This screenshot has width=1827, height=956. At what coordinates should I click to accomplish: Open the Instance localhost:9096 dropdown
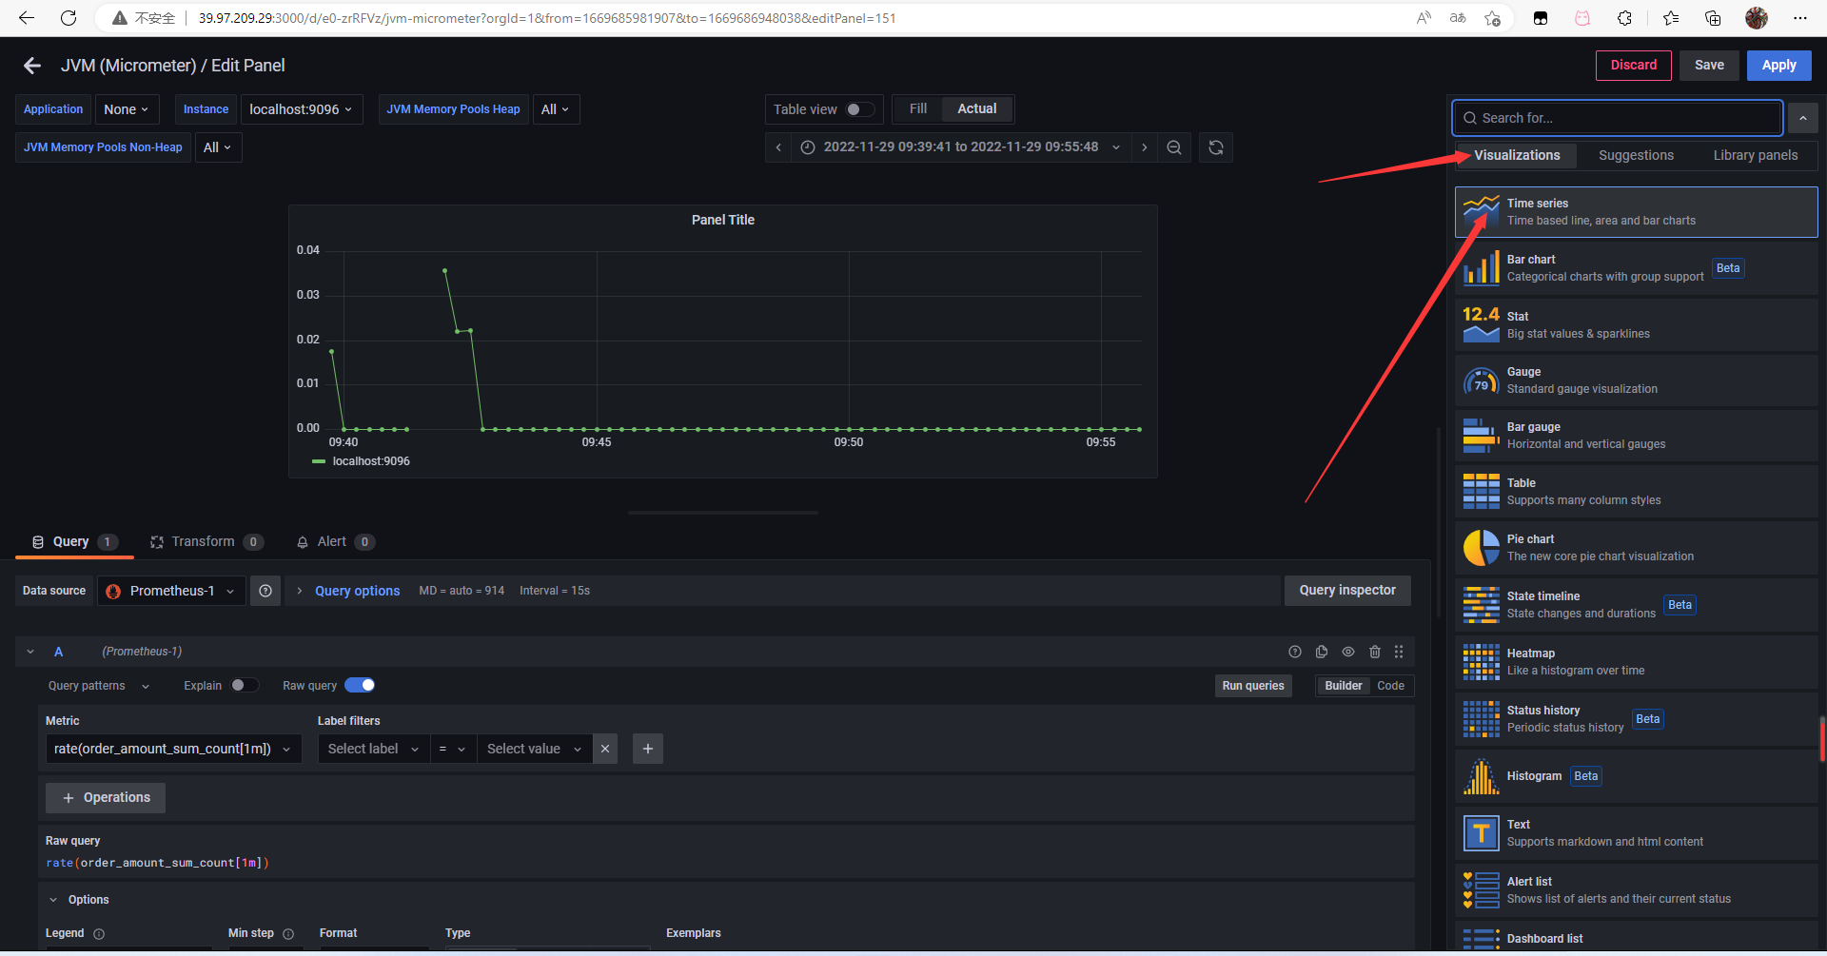301,109
